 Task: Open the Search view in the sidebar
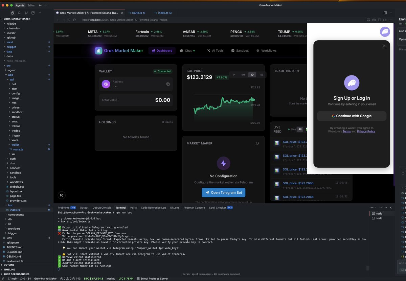[x=20, y=13]
